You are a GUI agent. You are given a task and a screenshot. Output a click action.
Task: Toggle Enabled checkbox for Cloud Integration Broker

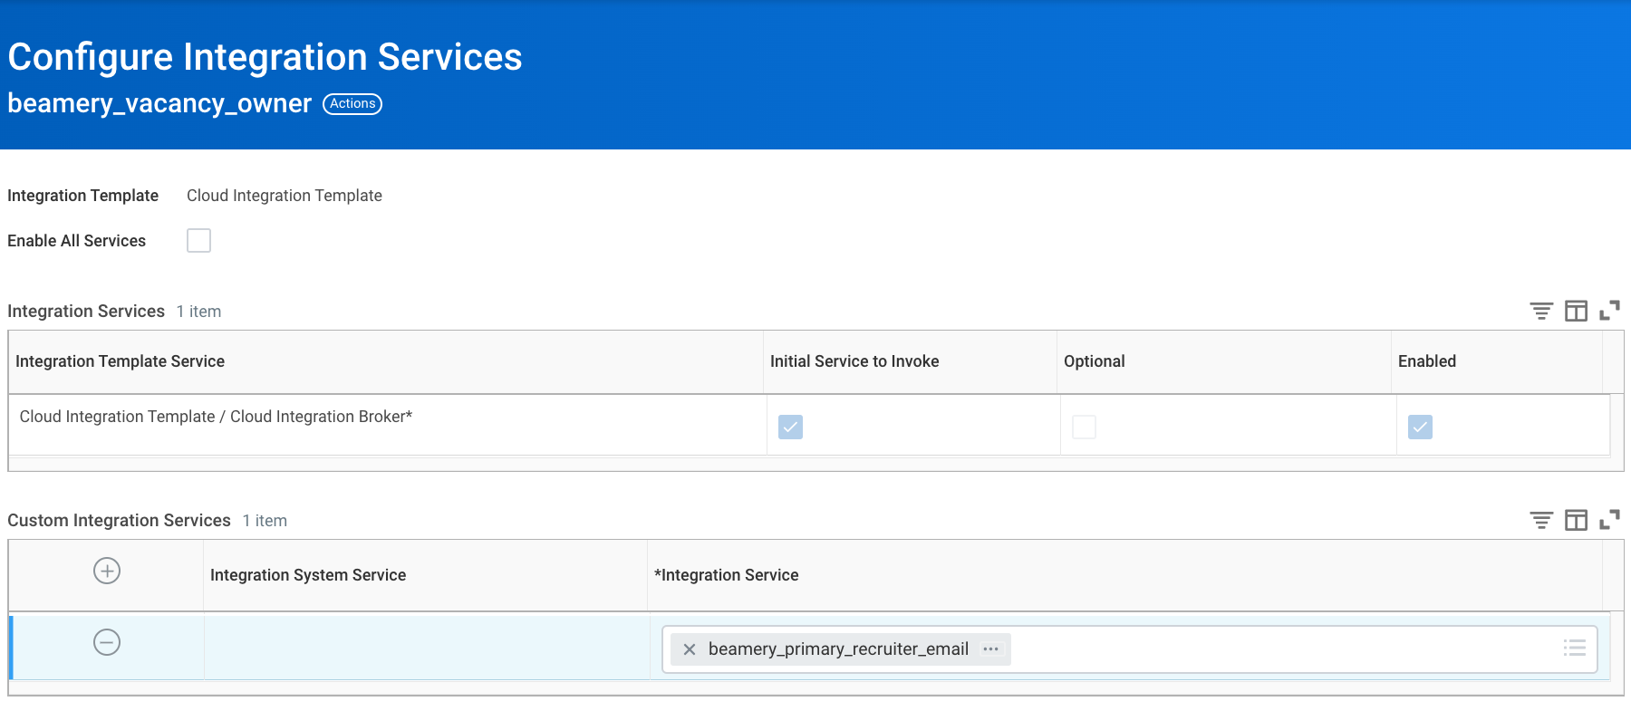(x=1420, y=427)
